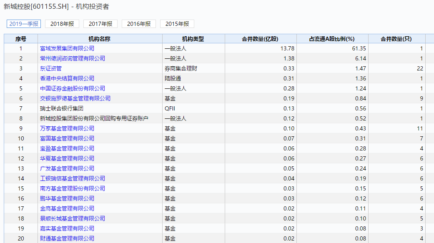Select the page title 新城控股[601155.SH]
434x243 pixels.
(x=36, y=7)
